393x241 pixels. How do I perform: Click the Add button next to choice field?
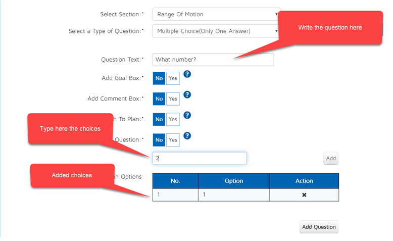(331, 159)
